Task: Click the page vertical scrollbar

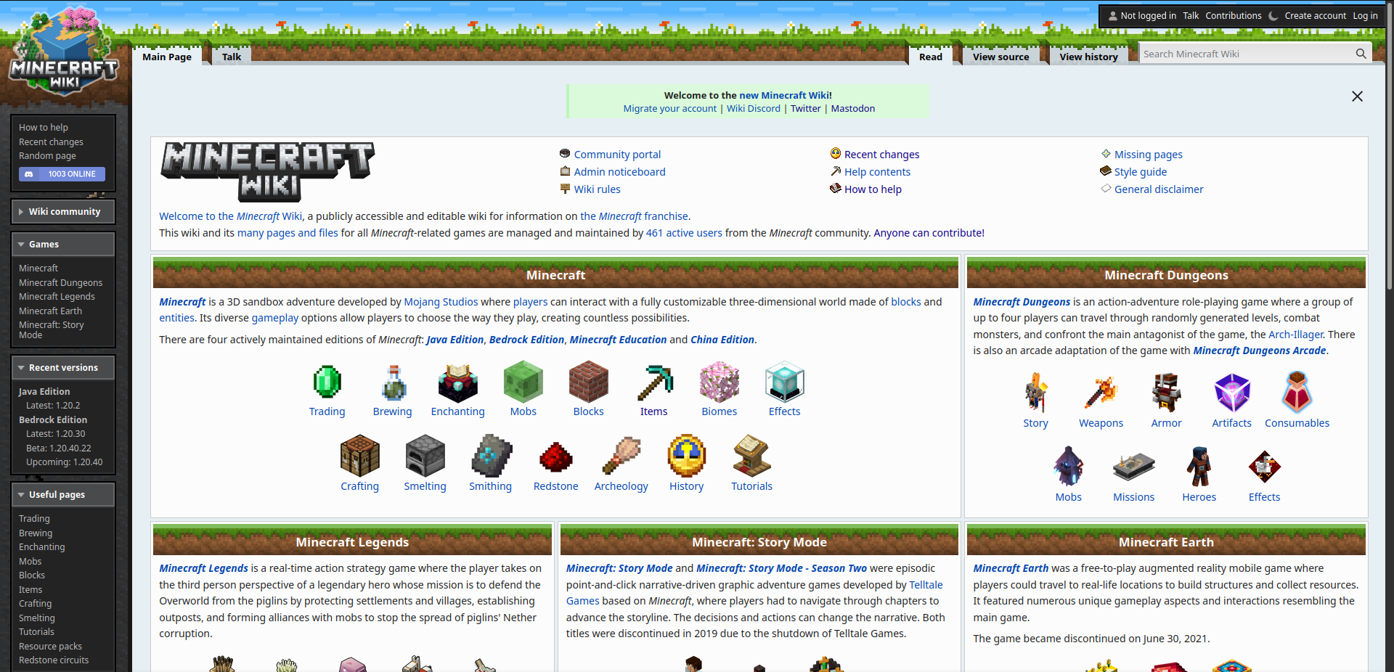Action: click(x=1390, y=145)
